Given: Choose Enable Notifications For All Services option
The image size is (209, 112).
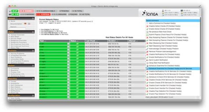Looking at the screenshot, I should click(x=170, y=74).
